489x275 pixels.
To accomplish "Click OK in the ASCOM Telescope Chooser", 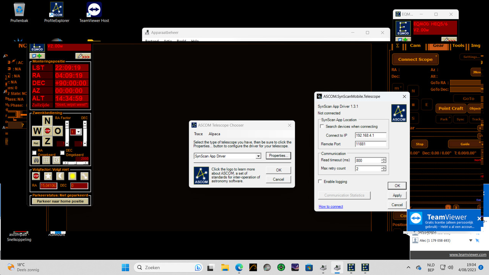I will 279,170.
